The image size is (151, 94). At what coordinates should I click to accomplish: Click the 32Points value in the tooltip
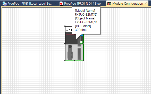(x=81, y=30)
